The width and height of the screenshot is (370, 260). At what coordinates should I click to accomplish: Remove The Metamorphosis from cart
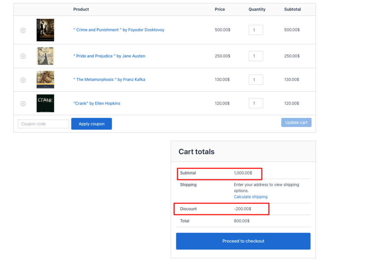click(x=23, y=80)
